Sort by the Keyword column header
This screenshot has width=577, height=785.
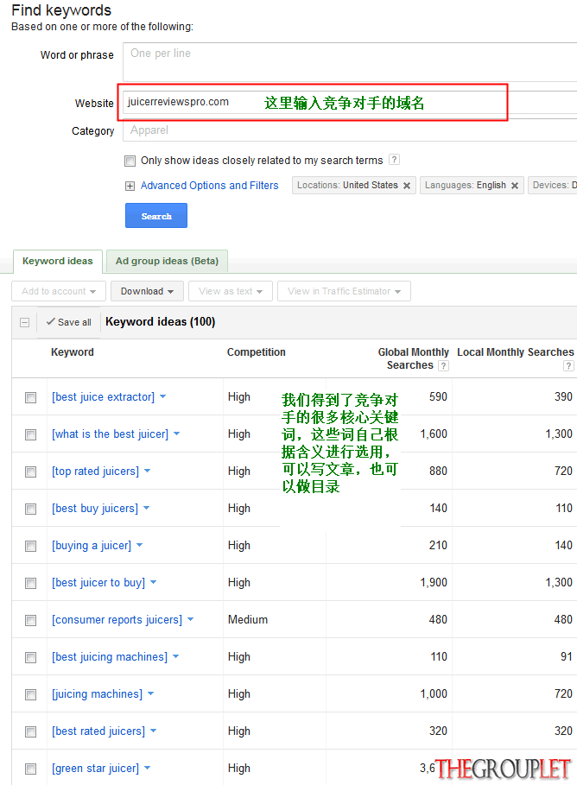click(73, 352)
